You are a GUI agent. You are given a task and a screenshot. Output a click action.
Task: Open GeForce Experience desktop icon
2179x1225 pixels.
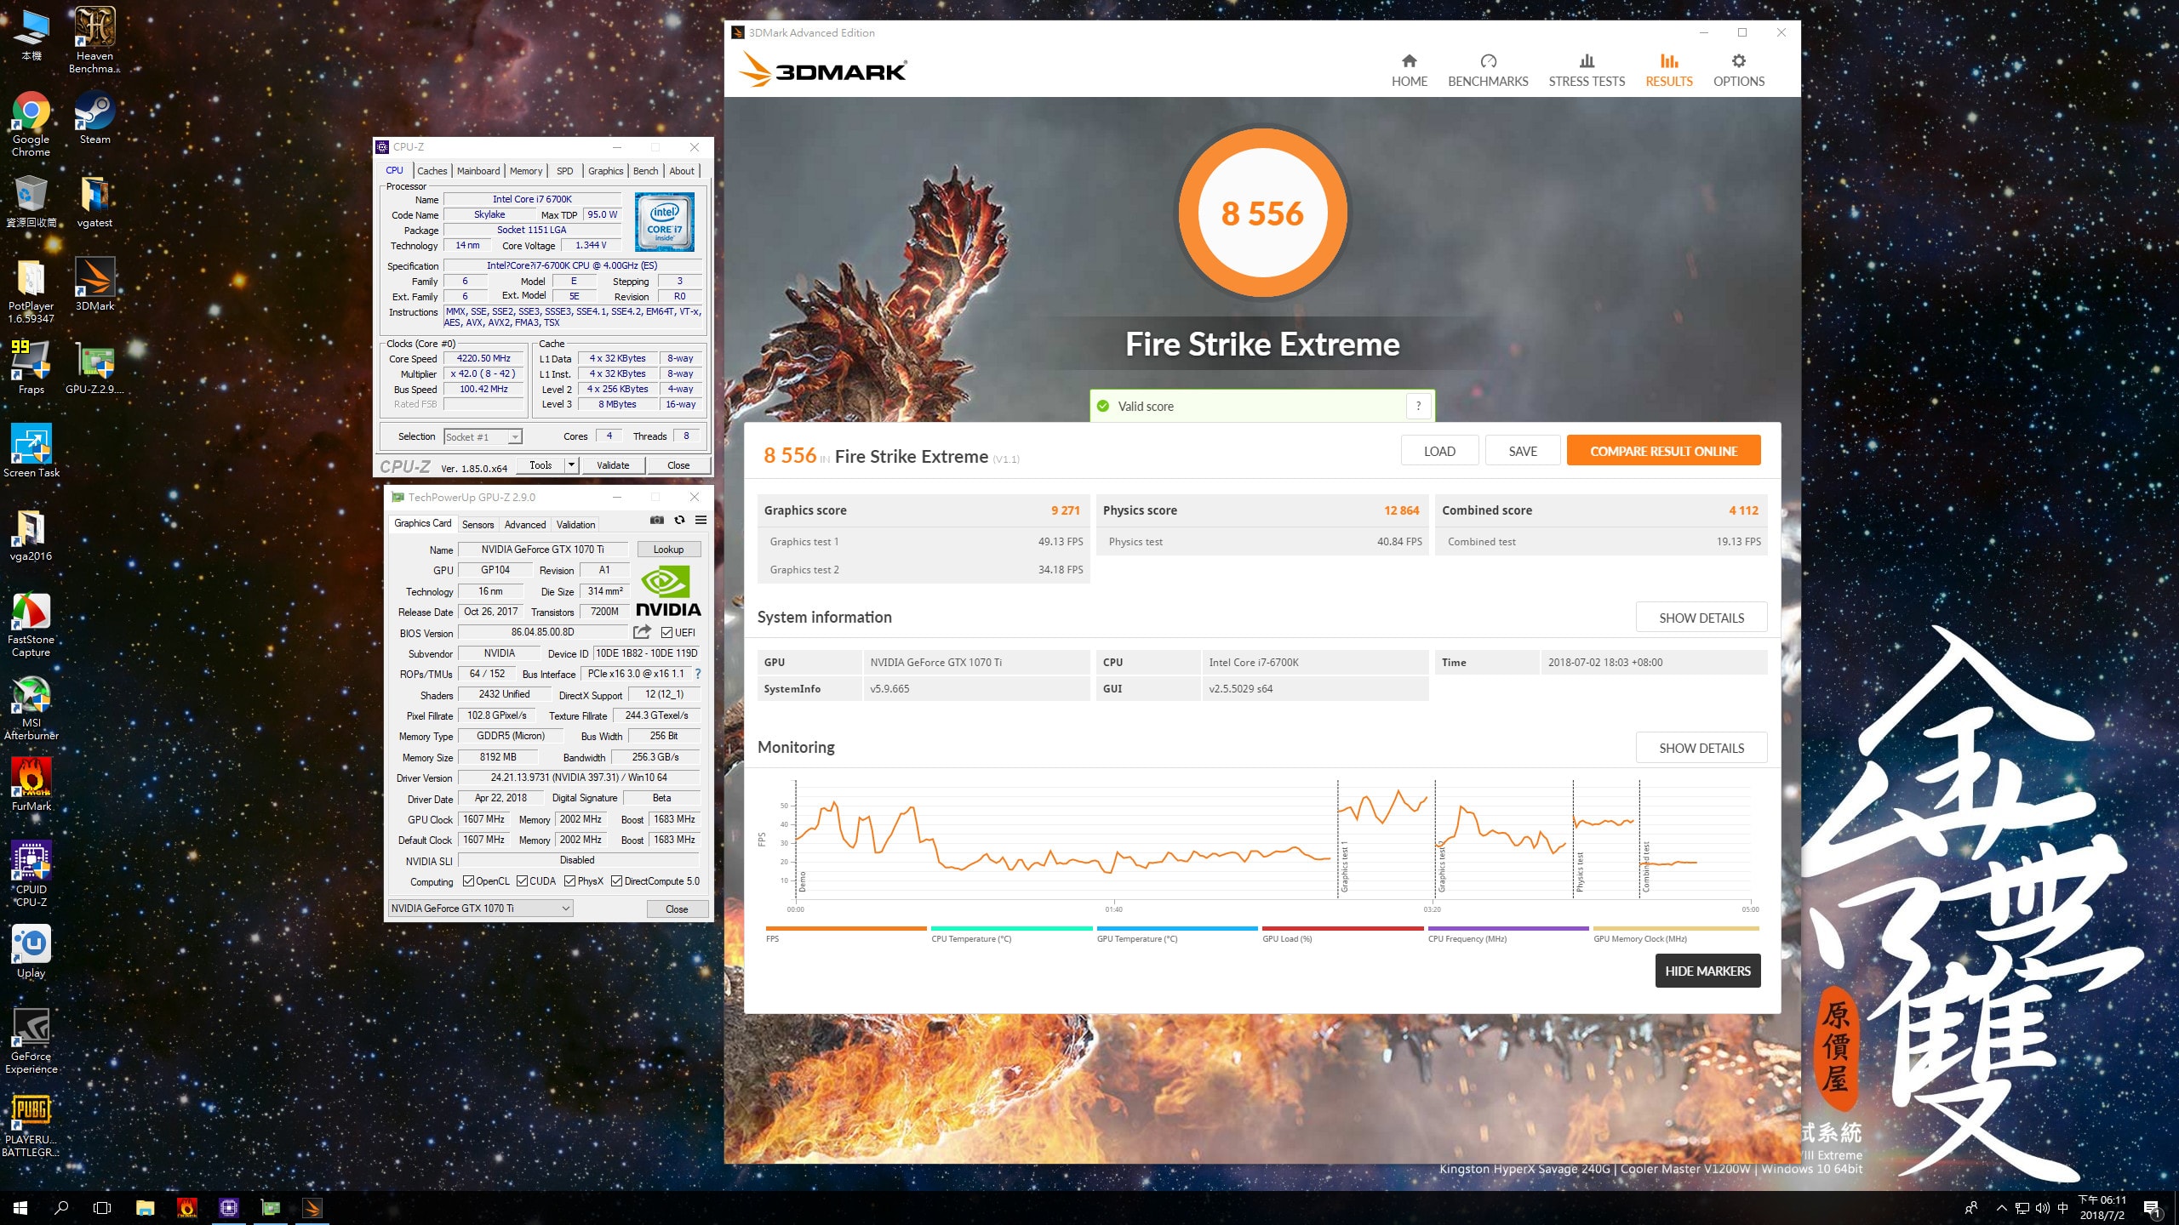(31, 1041)
